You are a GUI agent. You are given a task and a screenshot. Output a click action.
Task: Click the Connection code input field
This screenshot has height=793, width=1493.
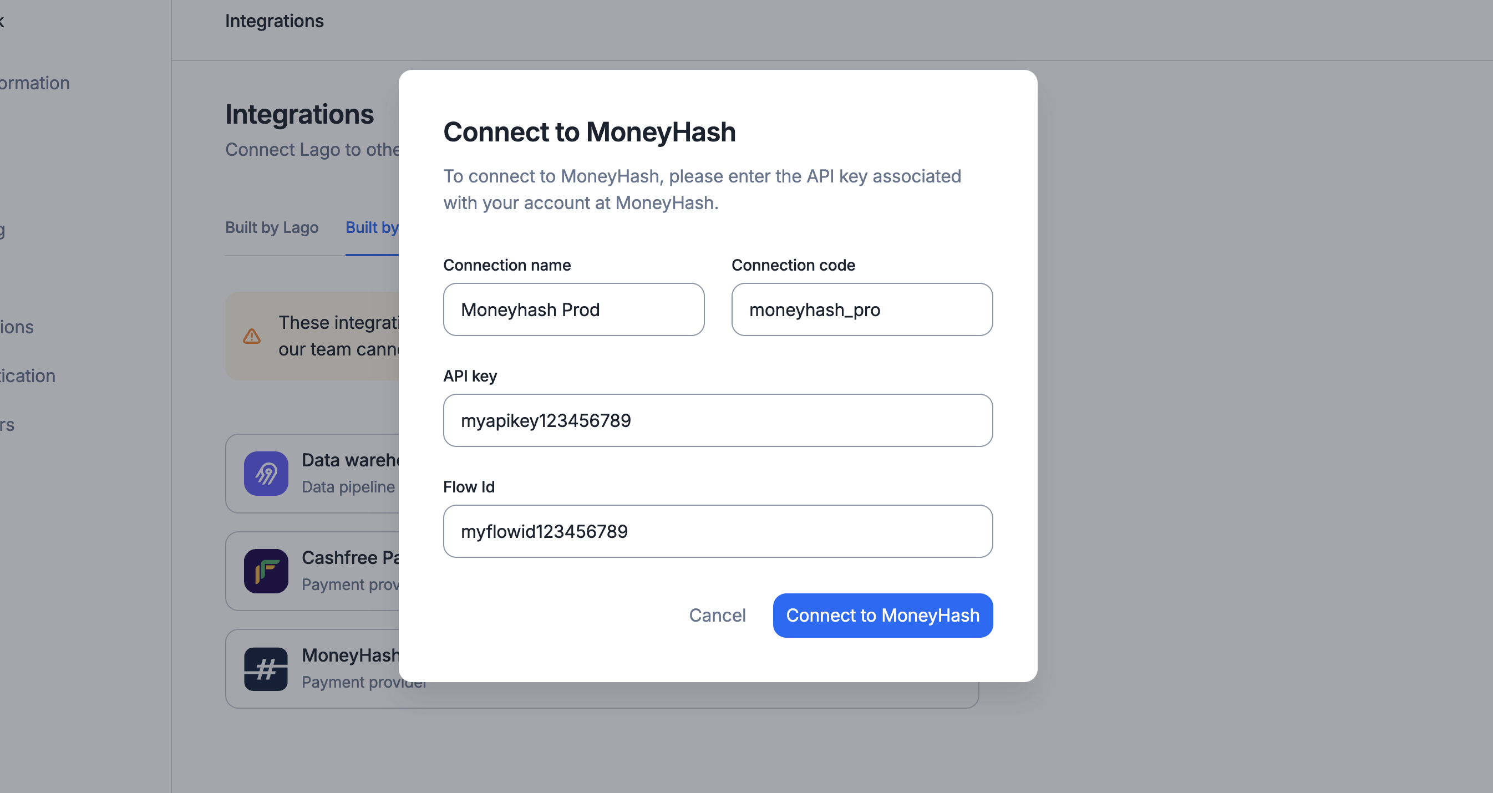pos(862,309)
